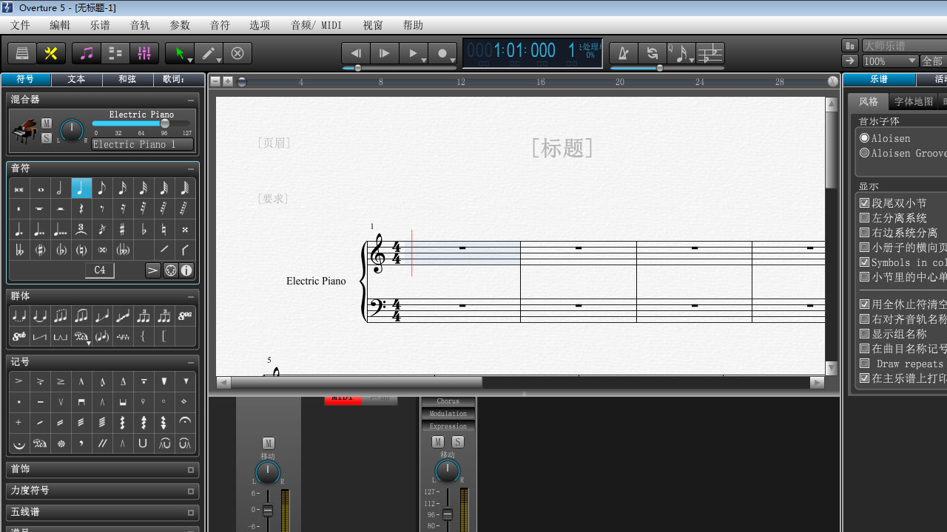Select the quarter rest symbol

(x=81, y=209)
